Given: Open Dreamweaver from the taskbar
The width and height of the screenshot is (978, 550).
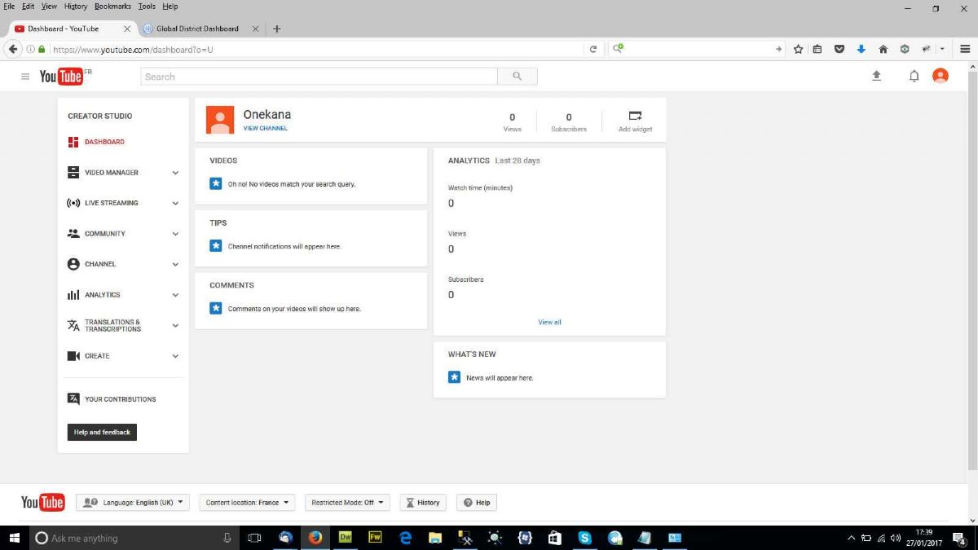Looking at the screenshot, I should (346, 538).
